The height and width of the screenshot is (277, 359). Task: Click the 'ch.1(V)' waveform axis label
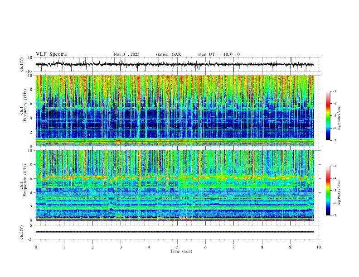pos(22,64)
